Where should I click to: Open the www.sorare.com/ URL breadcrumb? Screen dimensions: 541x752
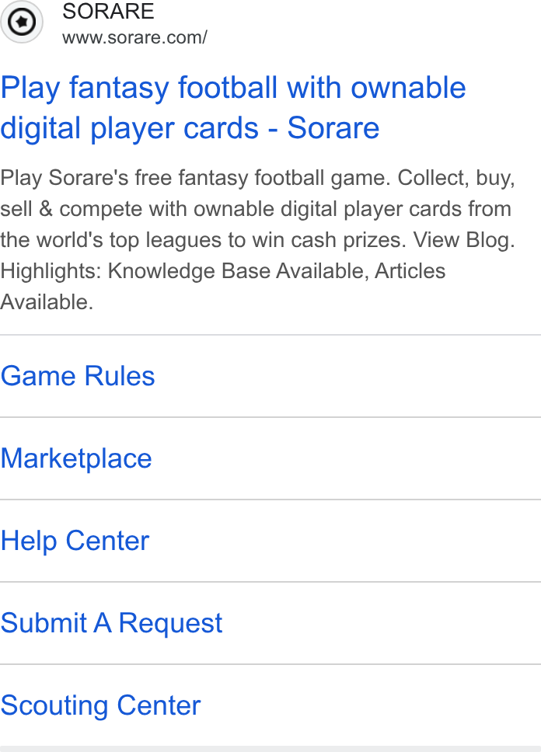point(134,37)
